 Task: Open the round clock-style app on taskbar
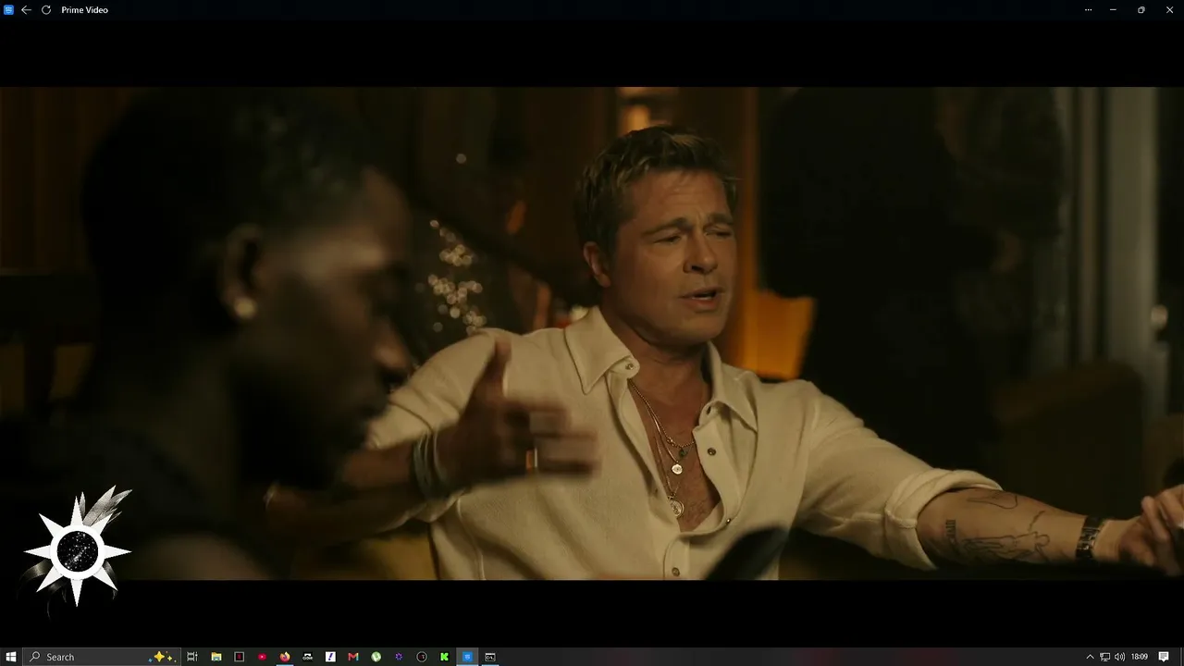pos(422,657)
